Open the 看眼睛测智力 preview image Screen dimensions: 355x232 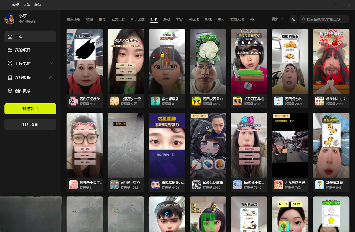coord(167,145)
